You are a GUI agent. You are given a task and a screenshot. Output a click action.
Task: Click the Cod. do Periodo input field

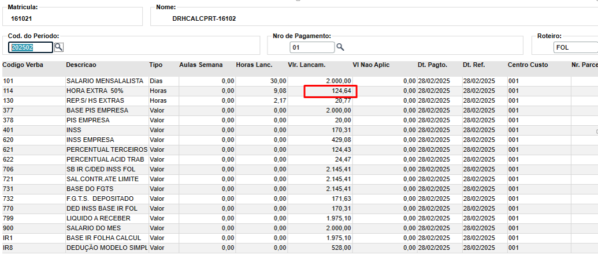tap(30, 47)
